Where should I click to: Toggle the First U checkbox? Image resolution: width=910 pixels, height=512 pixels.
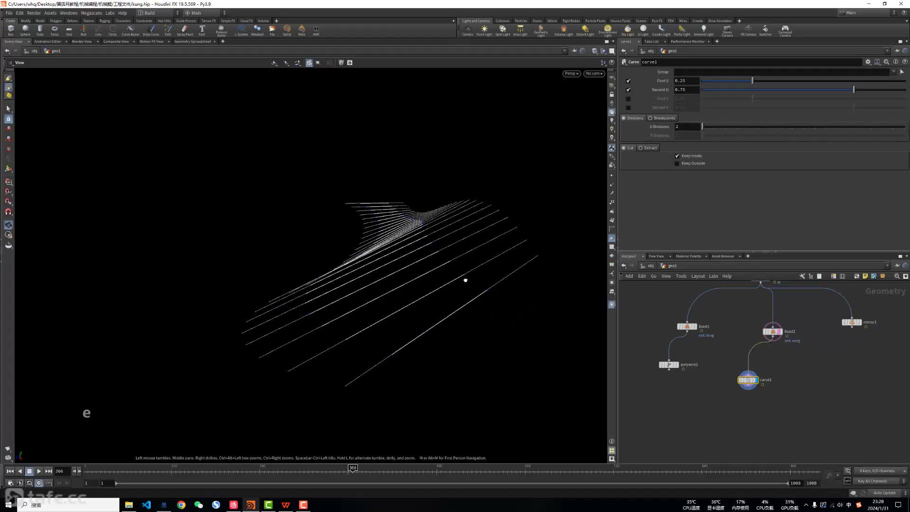[x=628, y=81]
